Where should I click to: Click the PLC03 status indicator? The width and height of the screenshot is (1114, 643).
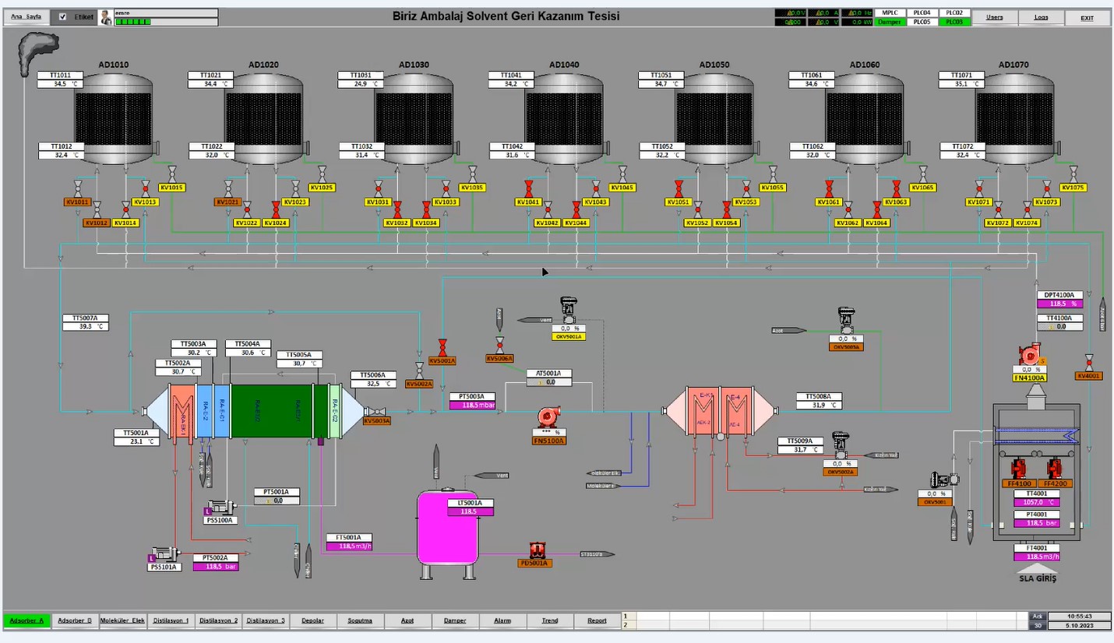(x=954, y=22)
